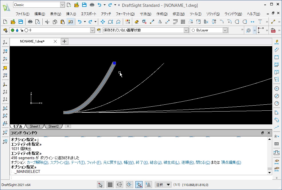Click the Save icon in the quick access bar

(84, 5)
